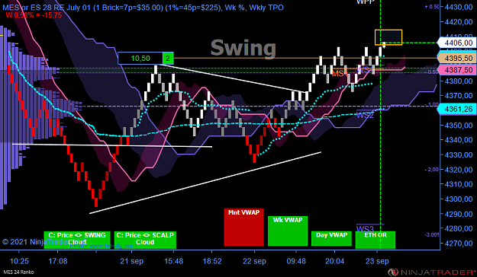The image size is (477, 277).
Task: Click the 4270,00 price axis label
Action: (459, 244)
